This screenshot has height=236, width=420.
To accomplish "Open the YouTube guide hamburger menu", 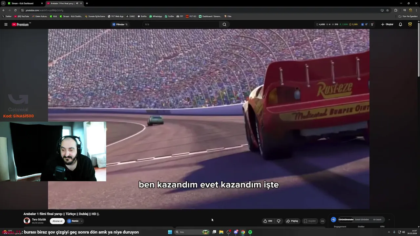I will point(6,24).
